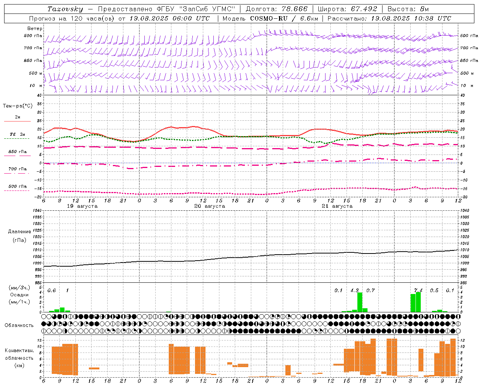Screen dimensions: 480x384
Task: Click the "19 августа" date label
Action: coord(82,206)
